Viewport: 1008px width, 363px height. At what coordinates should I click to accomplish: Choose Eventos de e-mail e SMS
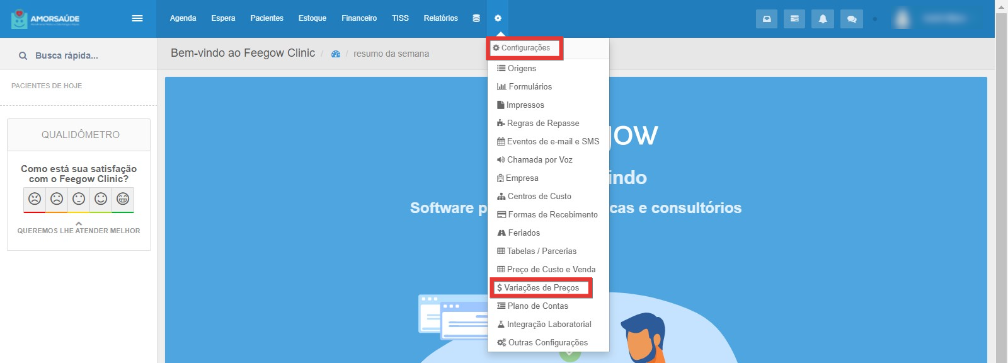pos(548,141)
